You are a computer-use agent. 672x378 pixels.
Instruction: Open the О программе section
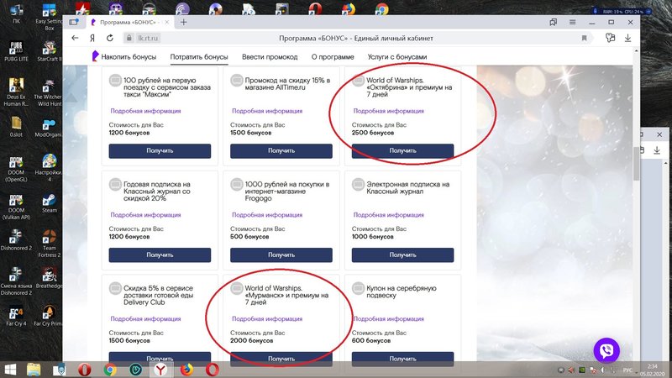[333, 56]
